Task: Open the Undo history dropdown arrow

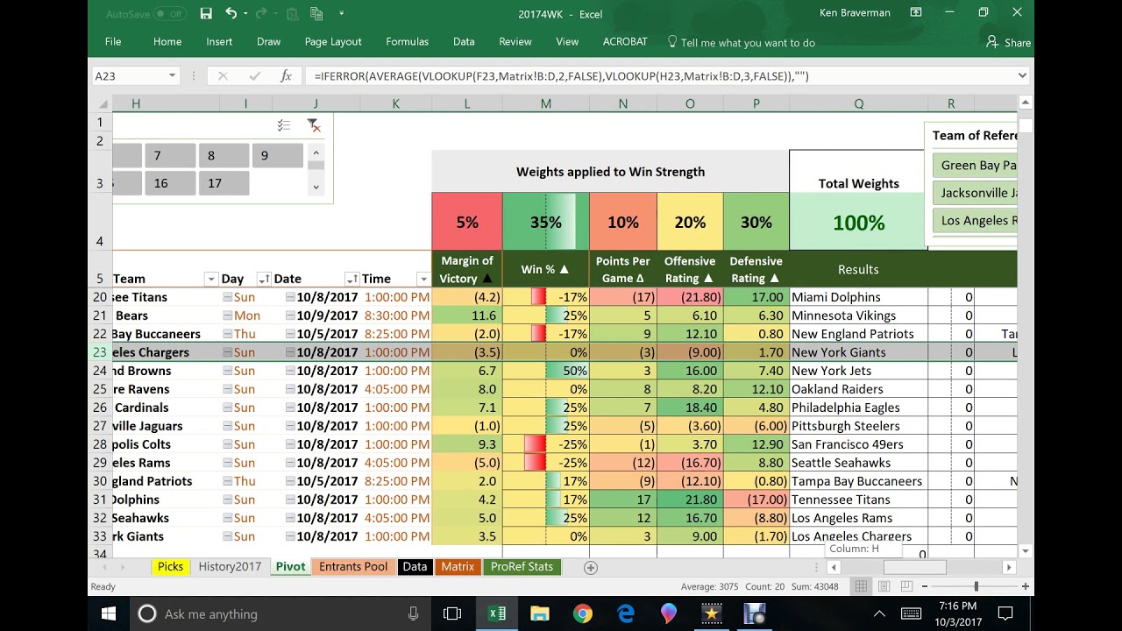Action: [245, 14]
